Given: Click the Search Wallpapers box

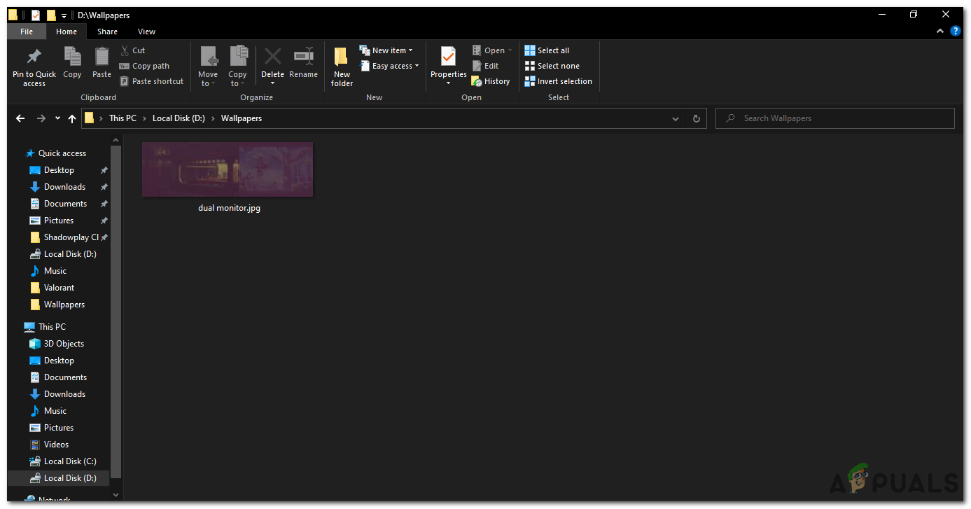Looking at the screenshot, I should click(x=833, y=118).
